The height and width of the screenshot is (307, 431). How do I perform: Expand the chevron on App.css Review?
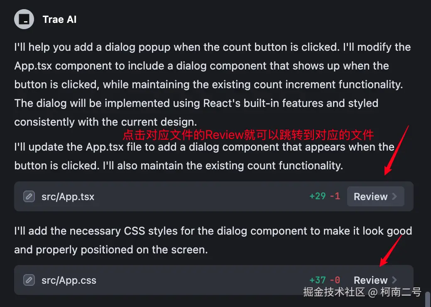394,280
